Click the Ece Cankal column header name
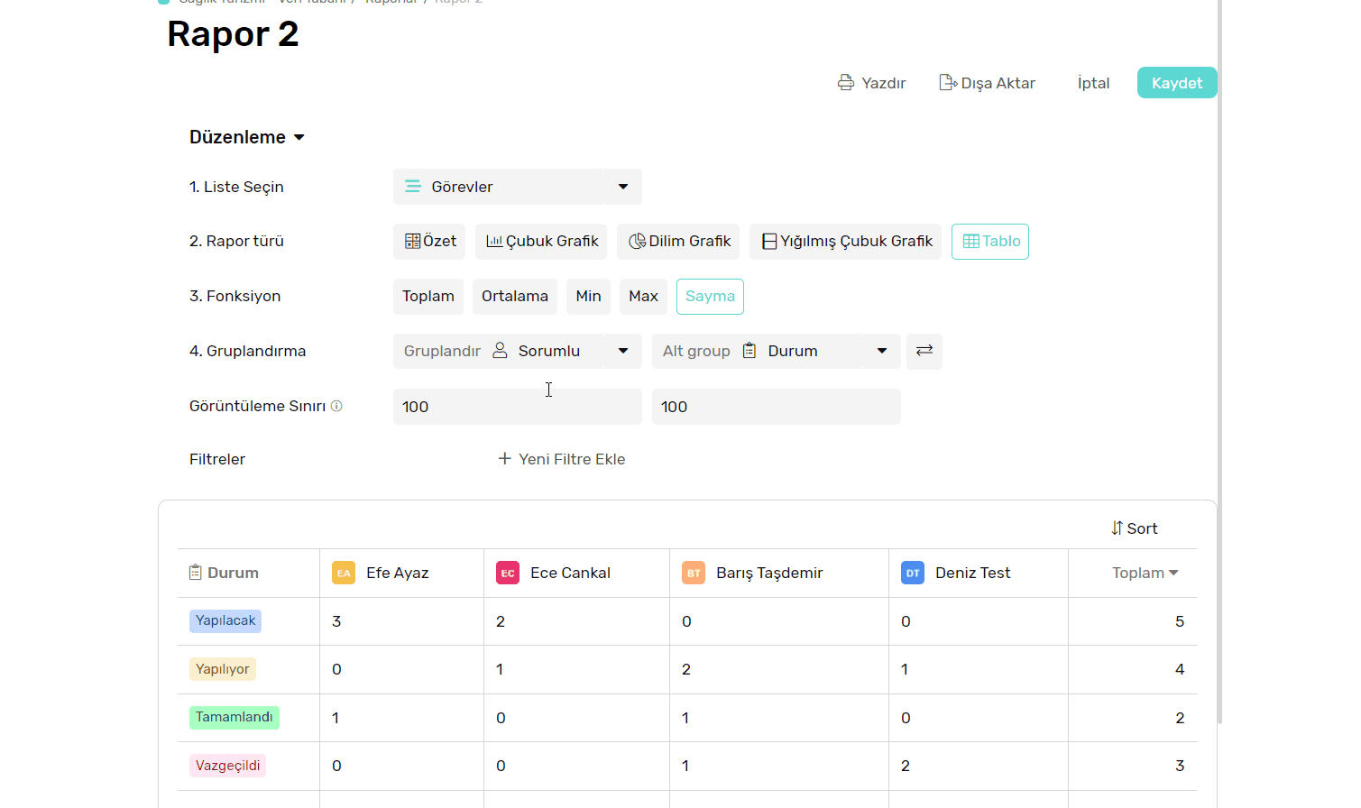 [570, 573]
